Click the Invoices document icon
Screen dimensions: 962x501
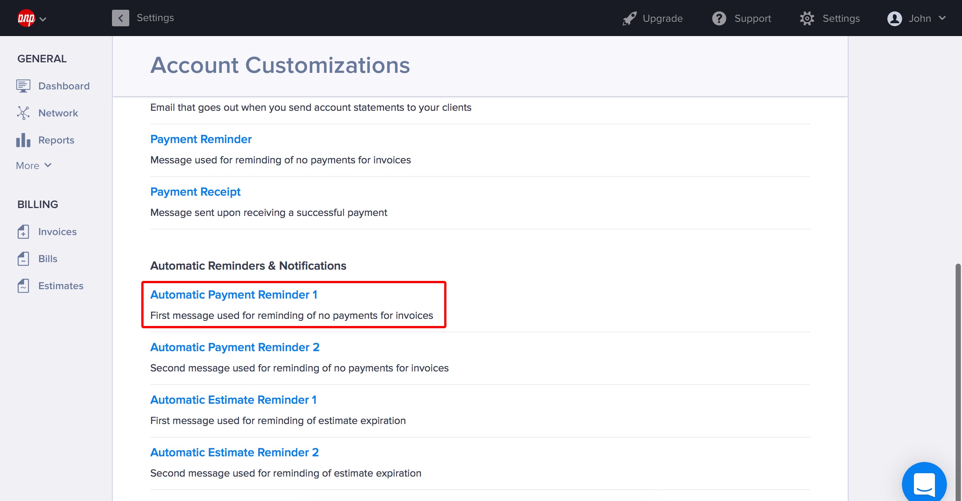click(x=23, y=232)
